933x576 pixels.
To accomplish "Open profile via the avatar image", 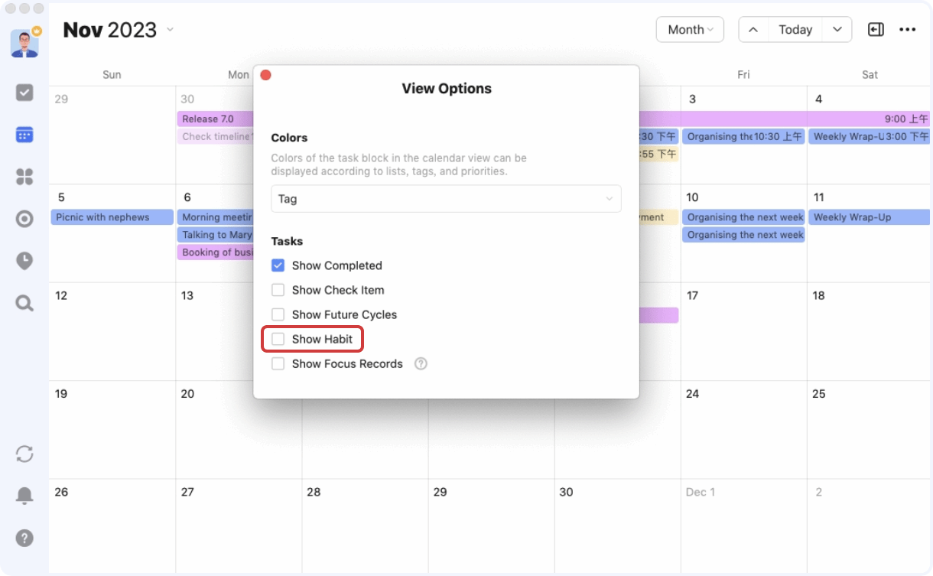I will [x=25, y=44].
